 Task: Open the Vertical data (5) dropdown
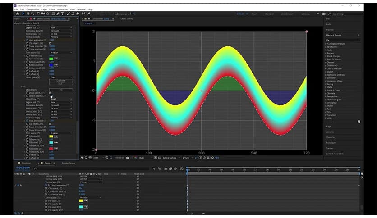[x=61, y=34]
